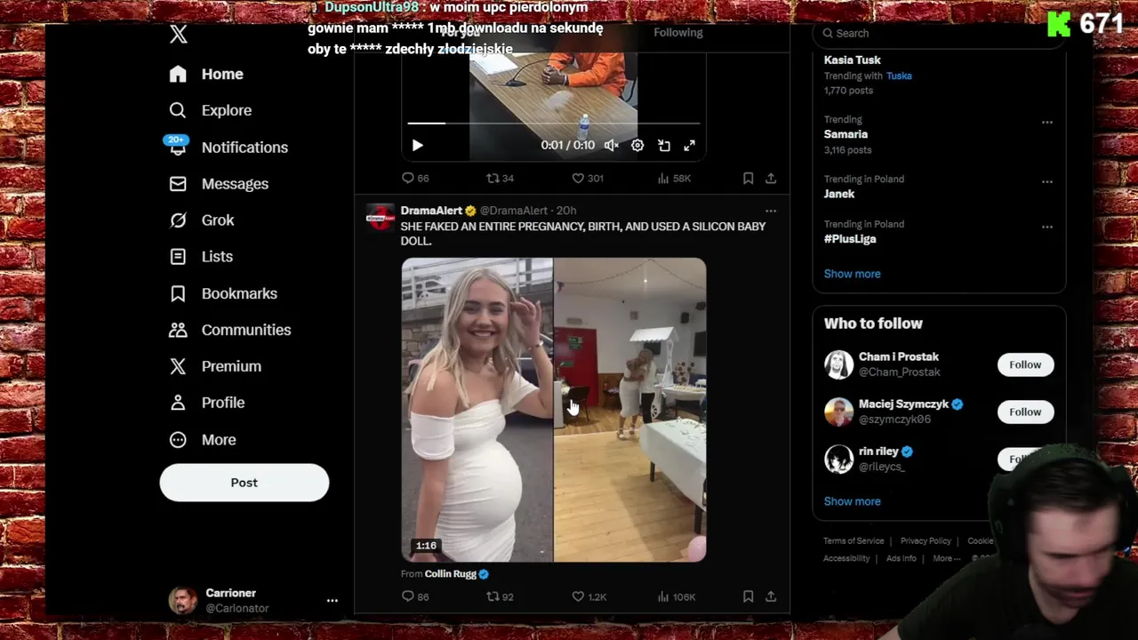
Task: Unmute the top video
Action: (x=612, y=145)
